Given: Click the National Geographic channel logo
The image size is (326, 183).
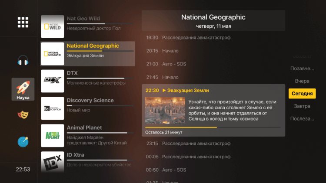Looking at the screenshot, I should pos(53,54).
